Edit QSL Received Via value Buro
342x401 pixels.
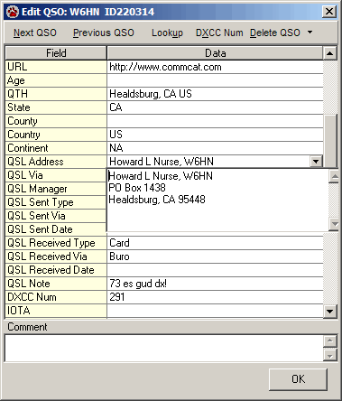(215, 256)
